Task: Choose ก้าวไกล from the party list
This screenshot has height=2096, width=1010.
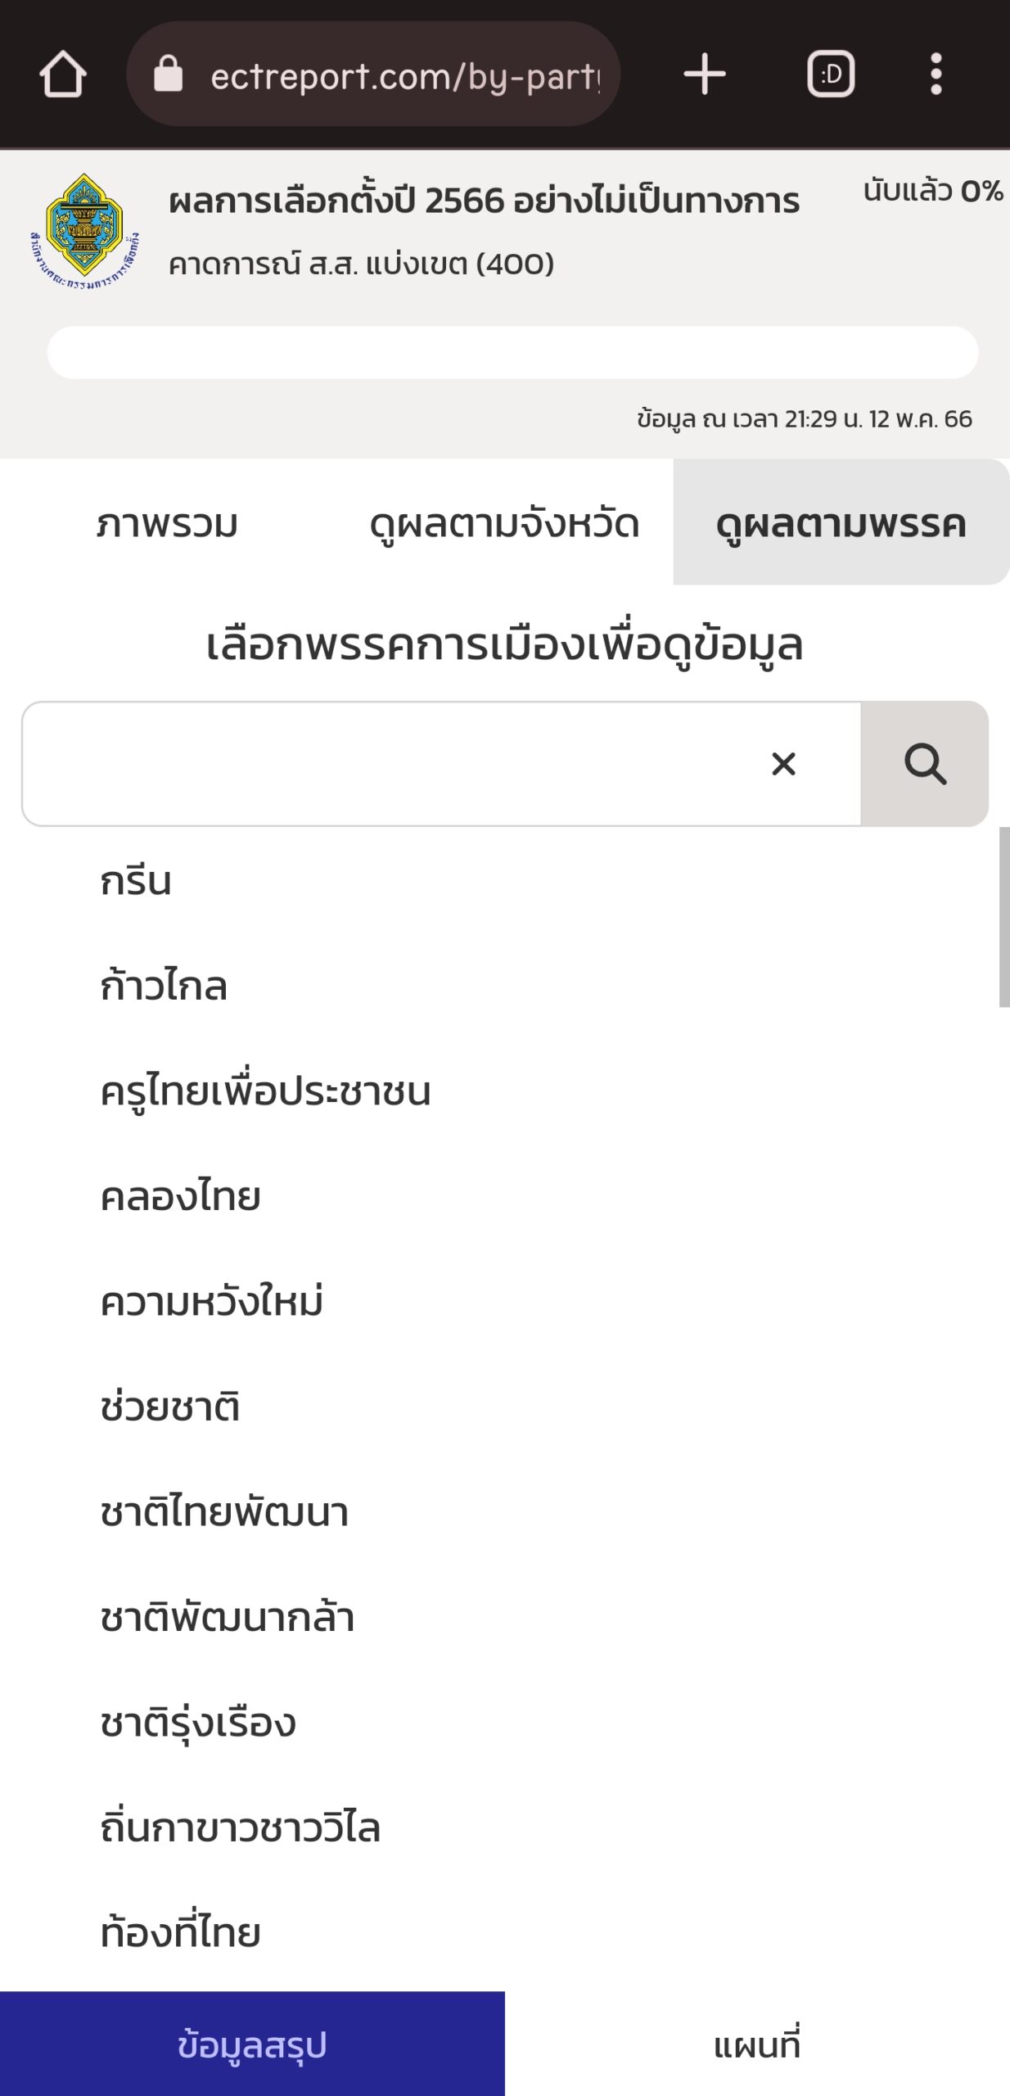Action: pos(164,987)
